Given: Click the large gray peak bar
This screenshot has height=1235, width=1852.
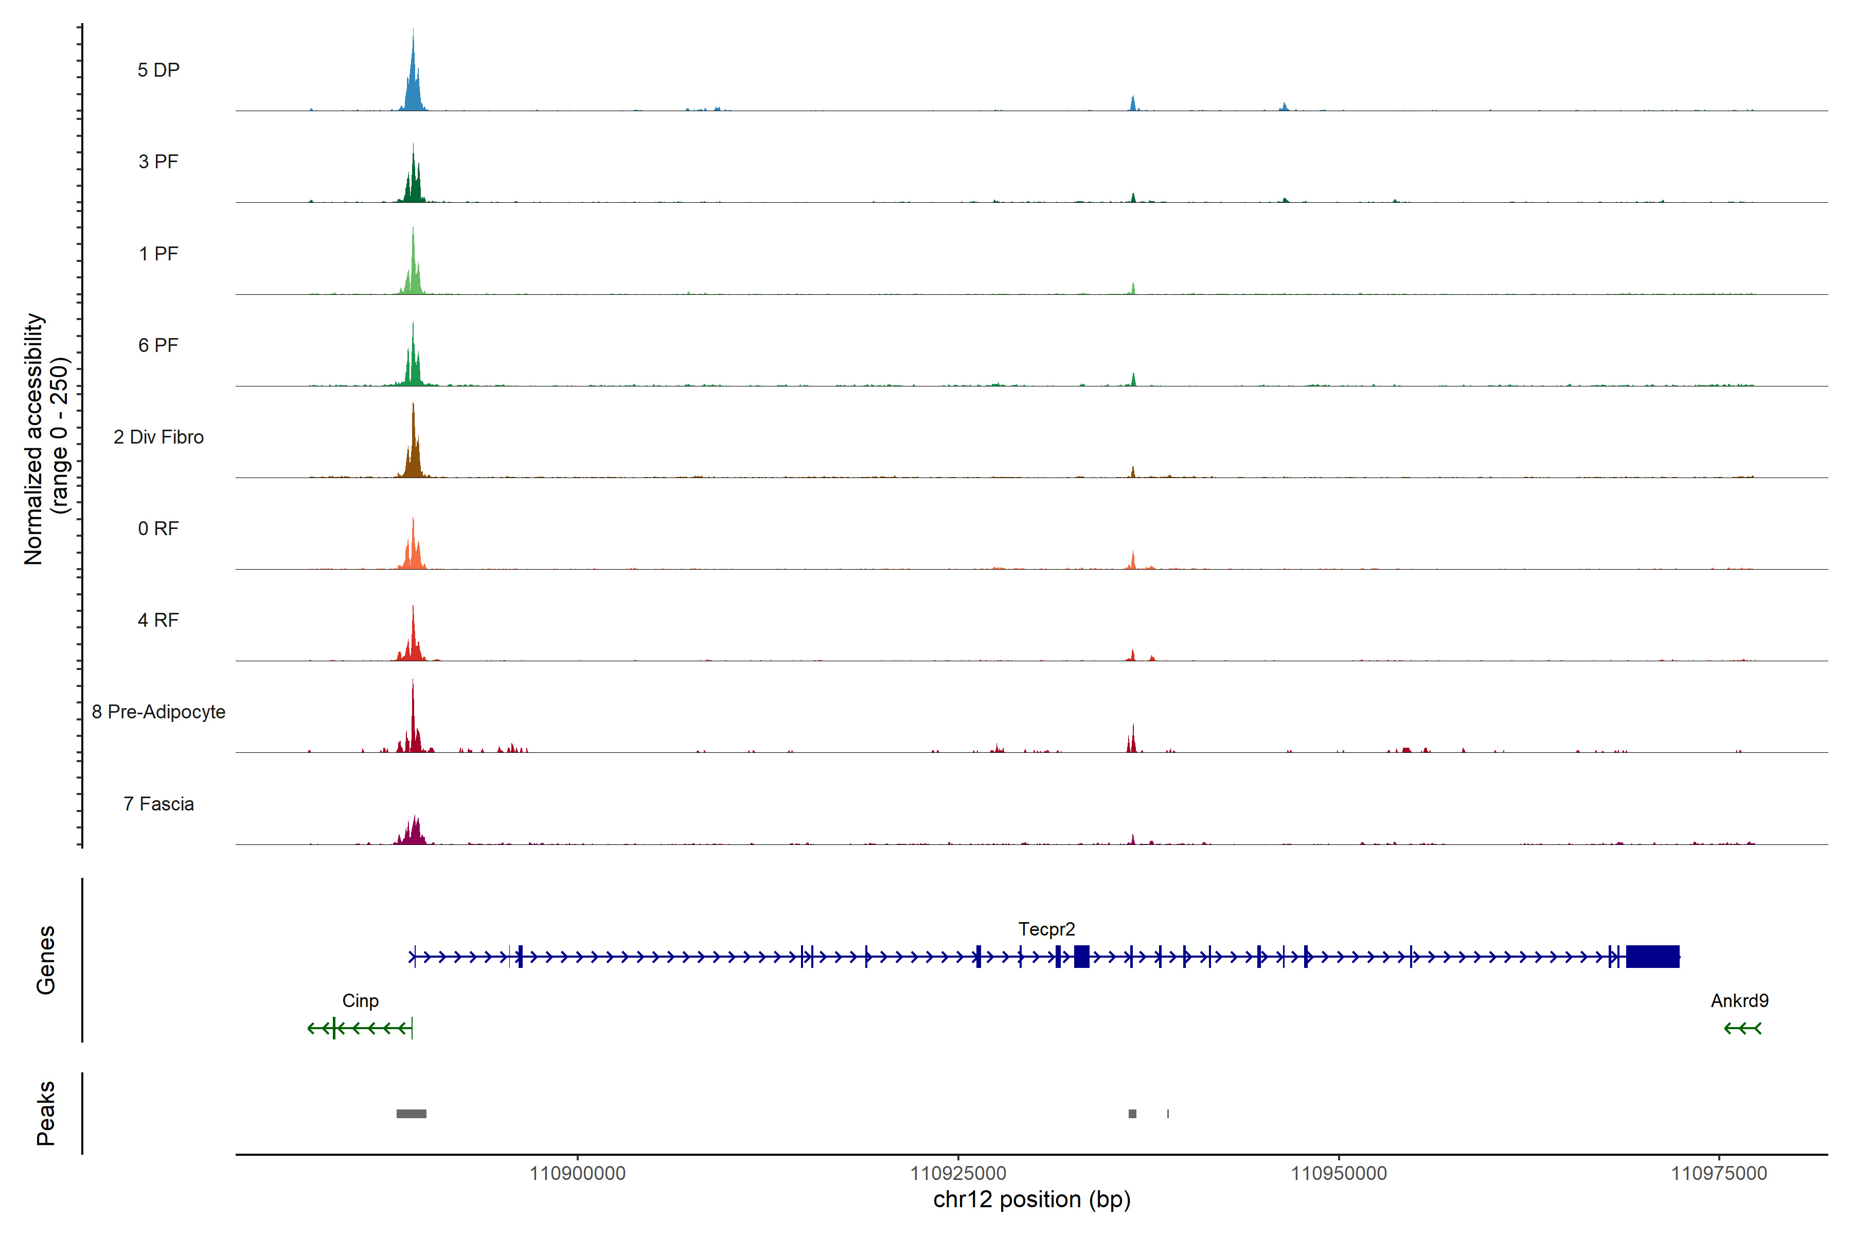Looking at the screenshot, I should (x=411, y=1114).
